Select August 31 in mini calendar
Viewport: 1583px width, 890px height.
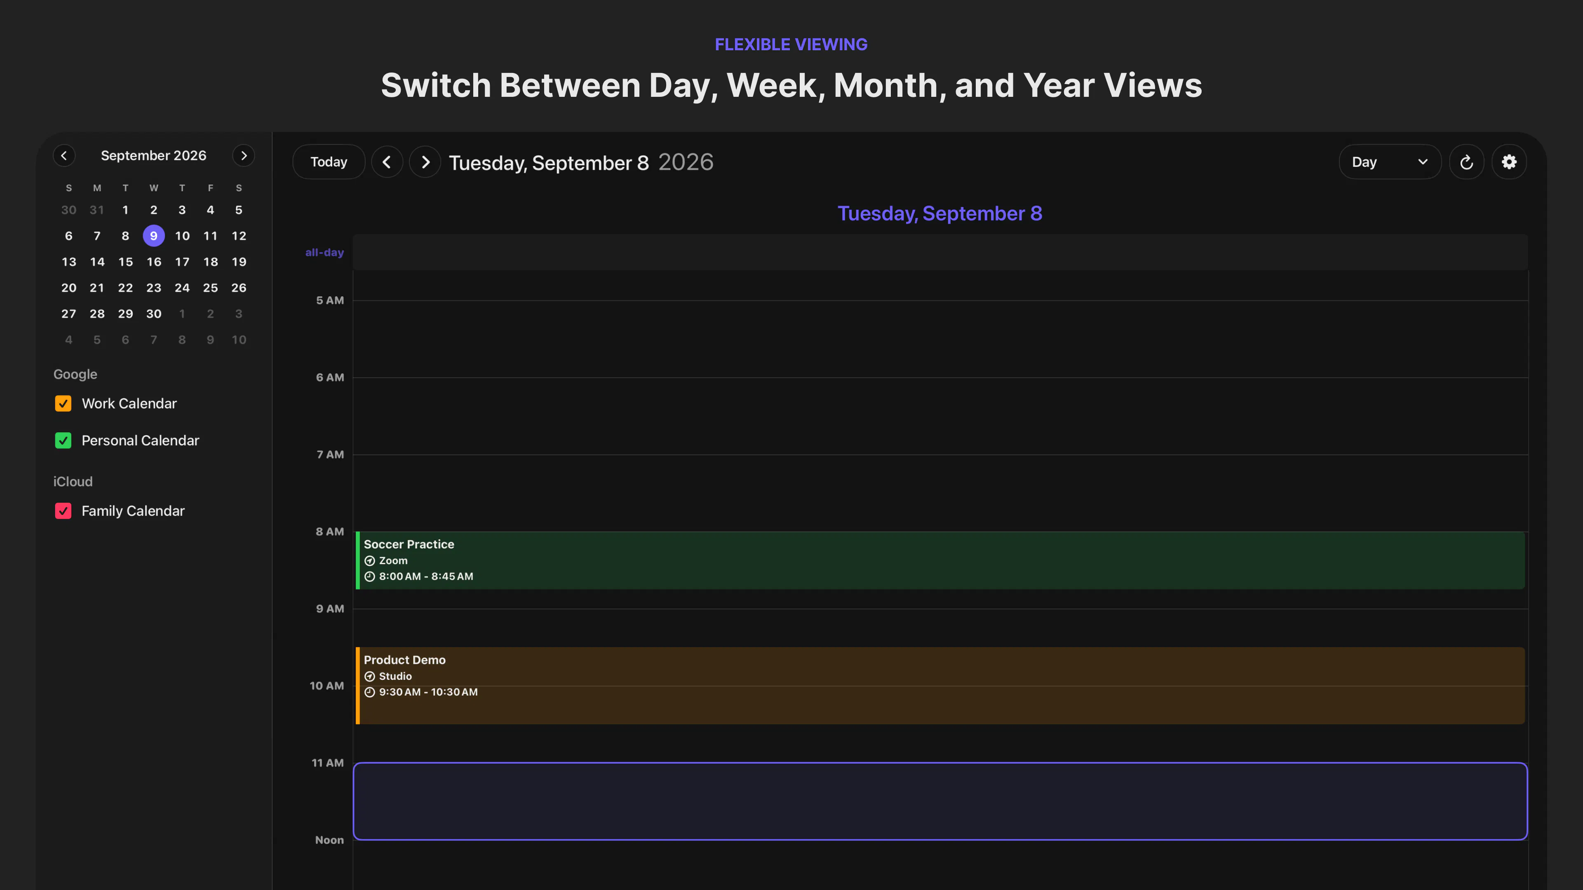coord(97,210)
